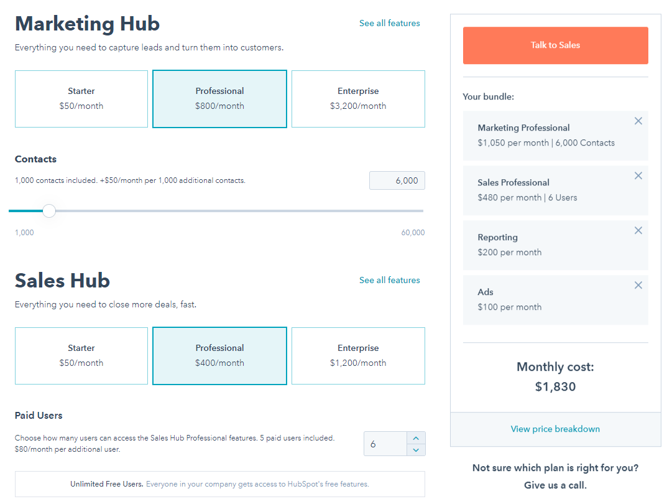Remove Marketing Professional from your bundle
This screenshot has width=667, height=504.
[638, 121]
